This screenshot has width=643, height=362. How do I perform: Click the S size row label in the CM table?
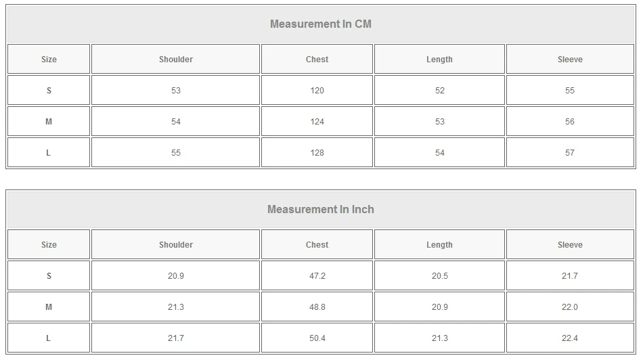coord(49,91)
